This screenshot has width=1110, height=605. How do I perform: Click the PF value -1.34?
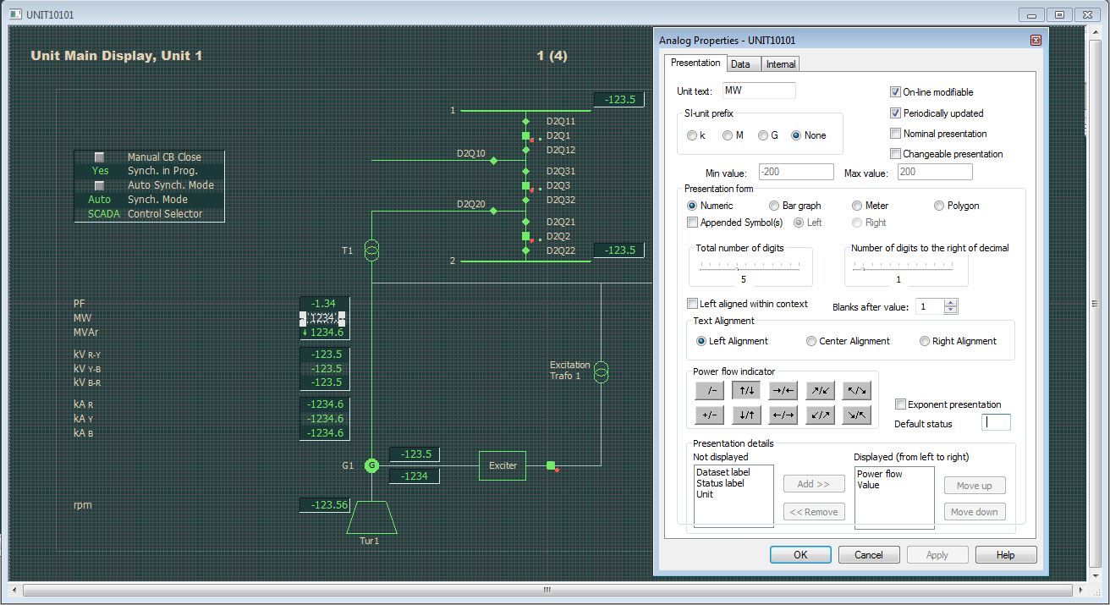point(325,304)
